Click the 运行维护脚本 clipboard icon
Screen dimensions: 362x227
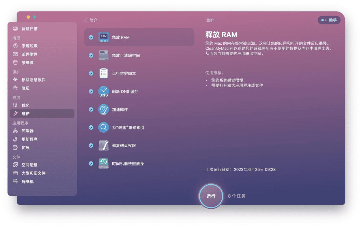[x=104, y=73]
